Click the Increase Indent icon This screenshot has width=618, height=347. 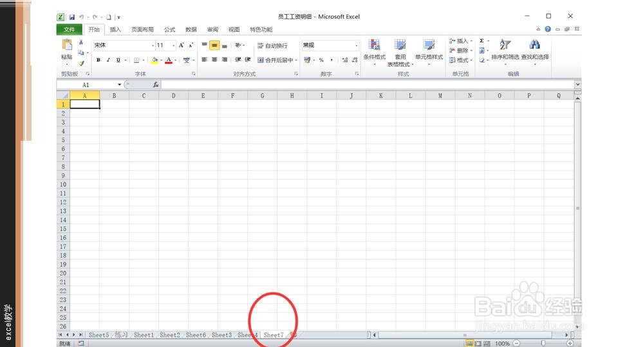click(x=247, y=60)
